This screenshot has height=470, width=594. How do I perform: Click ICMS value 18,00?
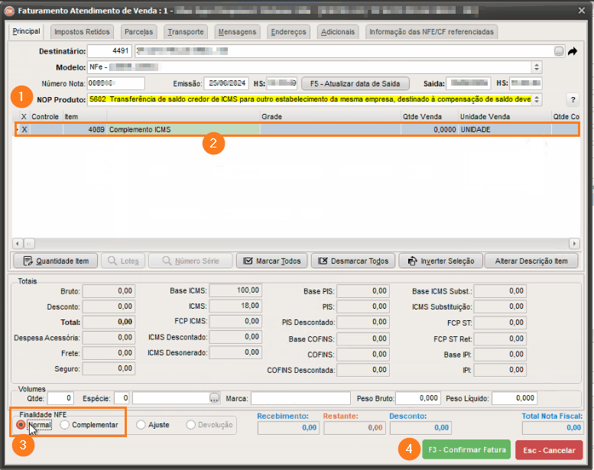point(235,306)
